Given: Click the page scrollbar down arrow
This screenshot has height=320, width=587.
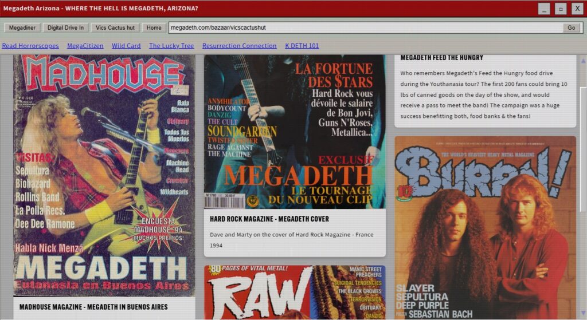Looking at the screenshot, I should 583,313.
